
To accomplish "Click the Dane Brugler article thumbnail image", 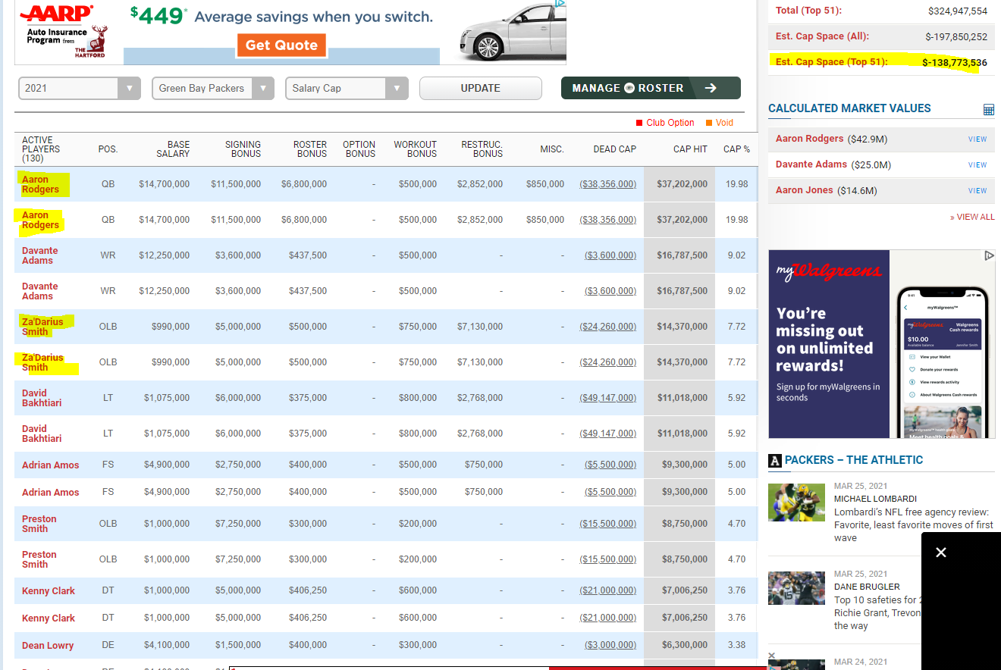I will click(796, 588).
